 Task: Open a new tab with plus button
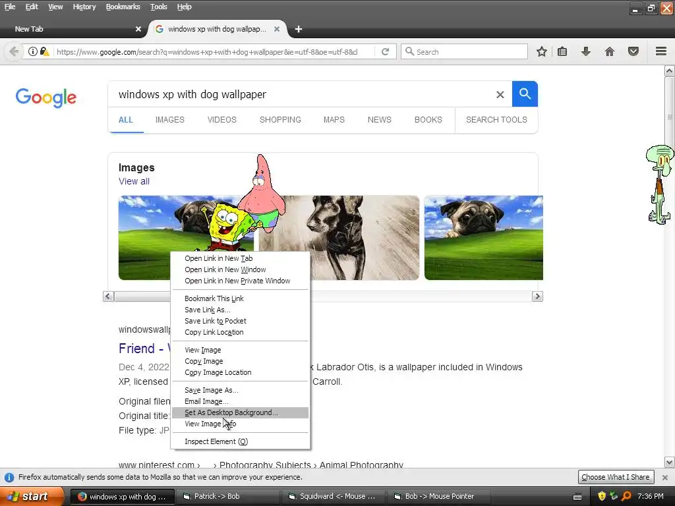coord(299,29)
